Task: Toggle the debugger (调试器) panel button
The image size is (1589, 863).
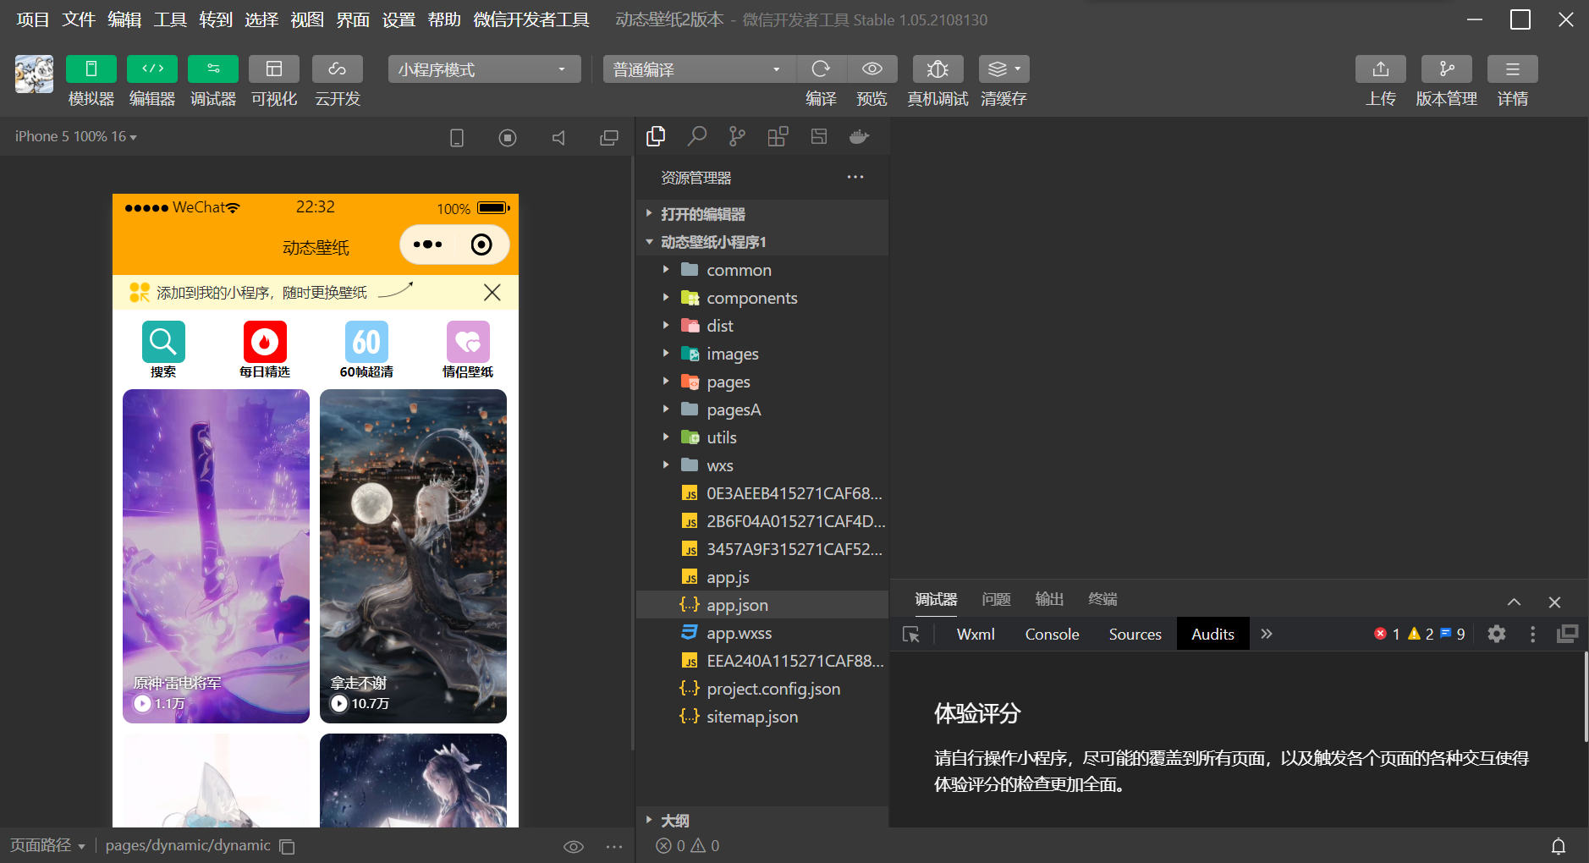Action: point(213,69)
